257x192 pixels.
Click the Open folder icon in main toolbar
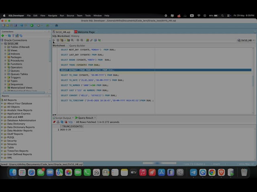8,26
